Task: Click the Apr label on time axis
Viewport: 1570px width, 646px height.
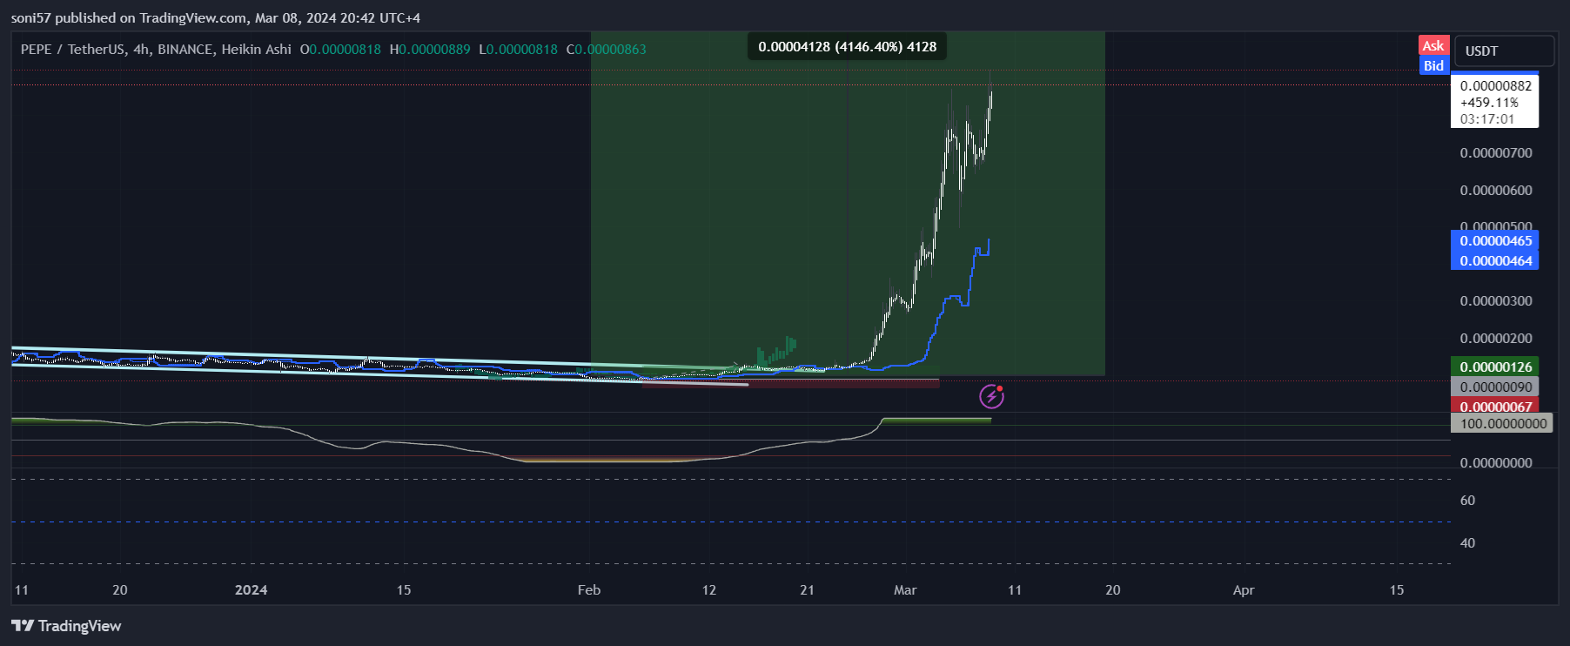Action: [x=1244, y=590]
